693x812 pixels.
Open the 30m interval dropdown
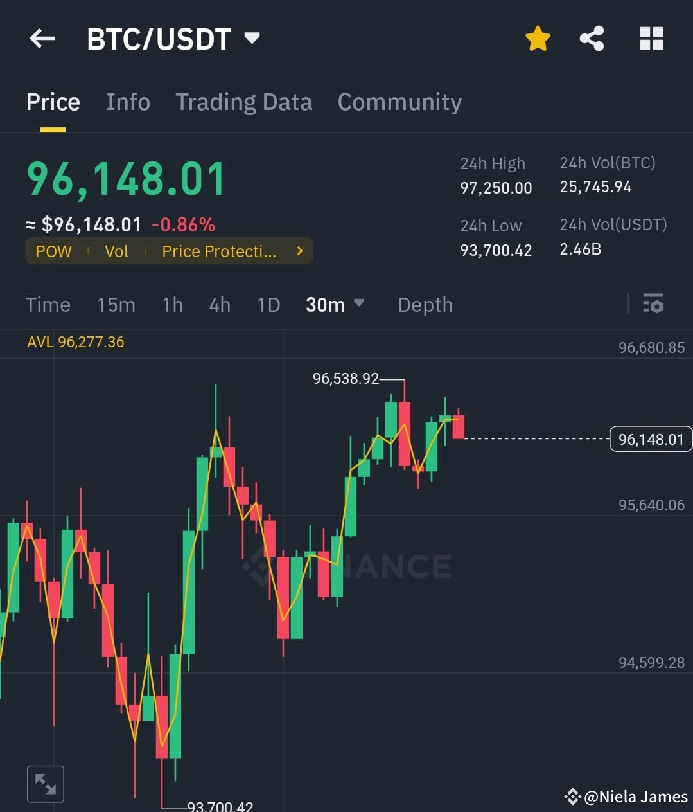tap(335, 305)
